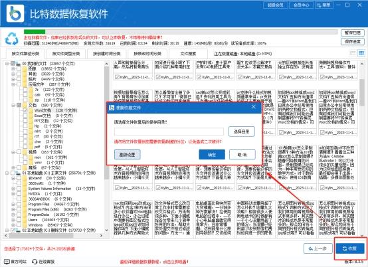Click the mht folder icon

click(31, 131)
